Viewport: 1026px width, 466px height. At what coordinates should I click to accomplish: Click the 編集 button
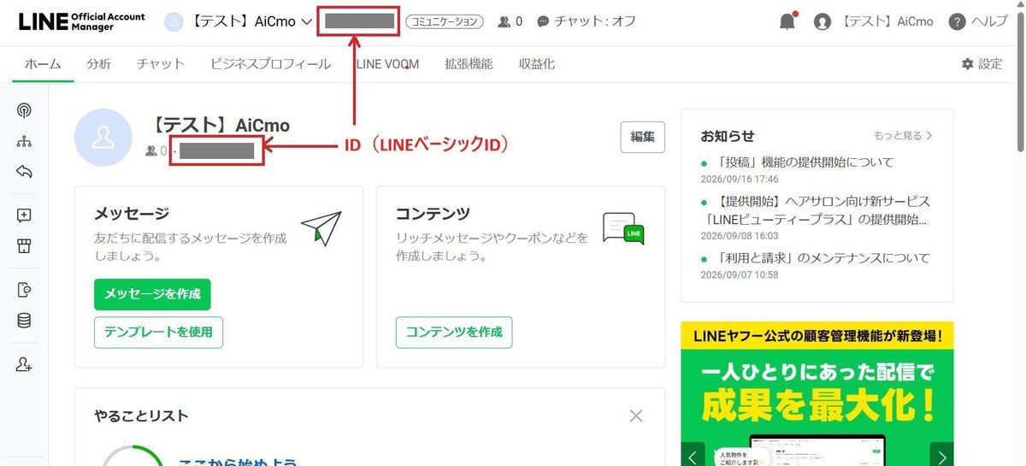tap(642, 137)
